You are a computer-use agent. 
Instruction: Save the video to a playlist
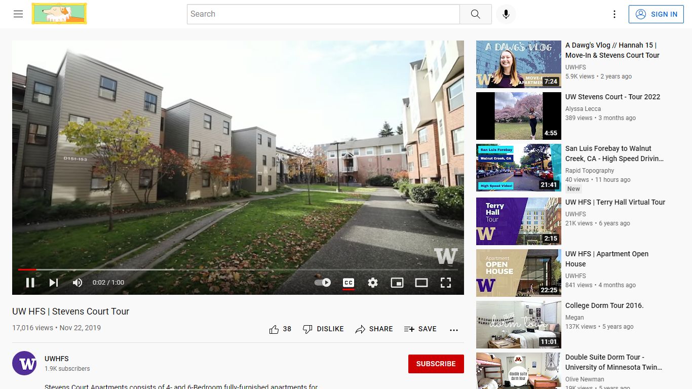420,329
